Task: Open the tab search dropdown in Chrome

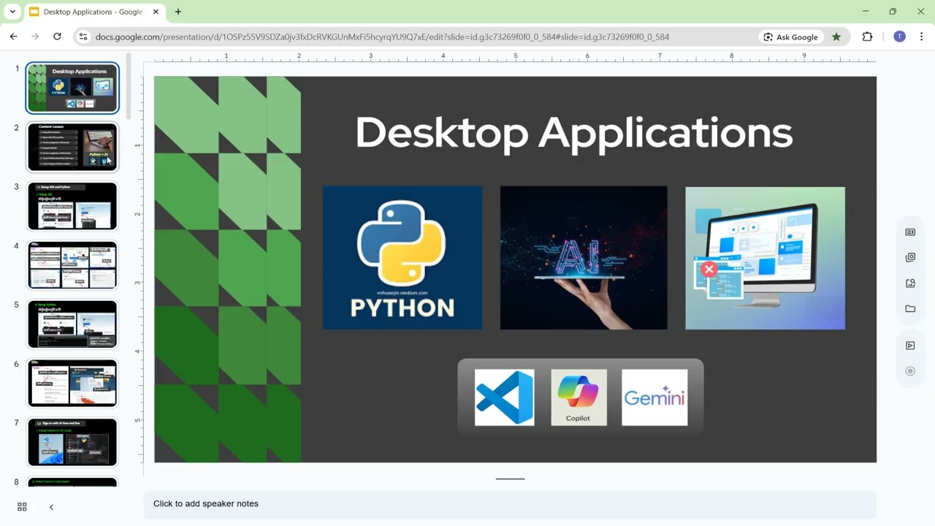Action: 12,12
